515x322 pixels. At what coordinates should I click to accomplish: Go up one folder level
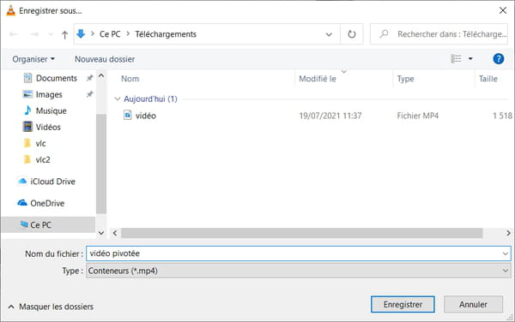(64, 34)
